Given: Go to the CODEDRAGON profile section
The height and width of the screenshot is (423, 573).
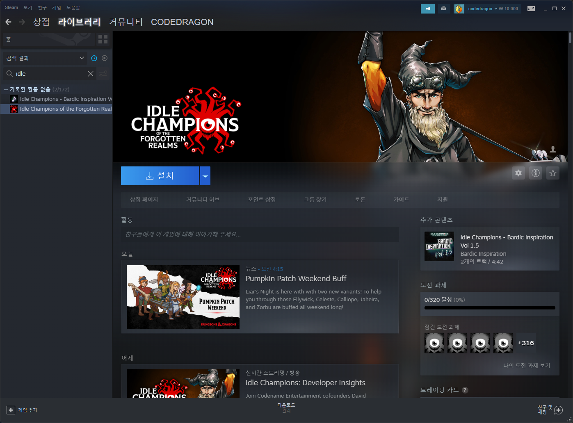Looking at the screenshot, I should coord(182,22).
